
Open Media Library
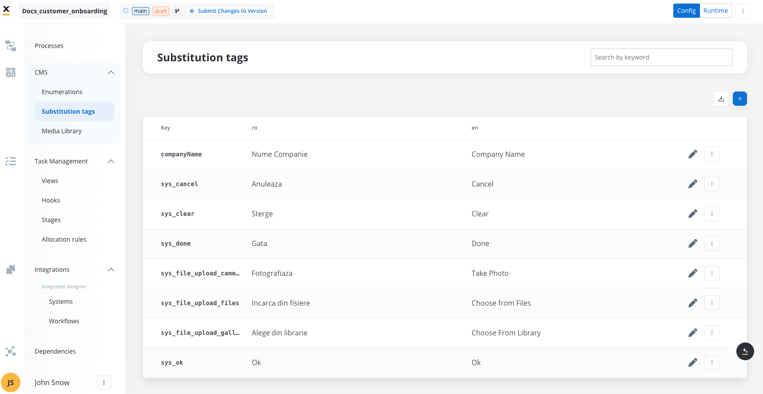click(x=62, y=131)
